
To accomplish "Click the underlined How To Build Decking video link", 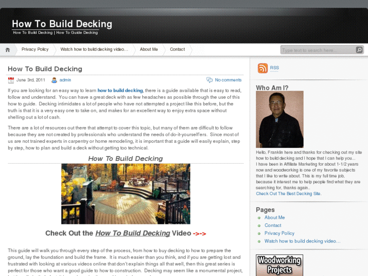I will (133, 233).
